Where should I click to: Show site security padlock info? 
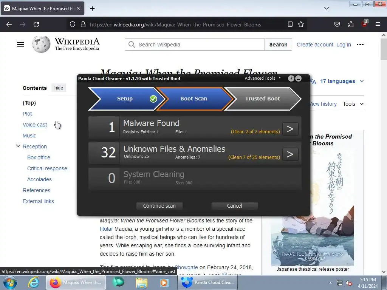(x=83, y=25)
